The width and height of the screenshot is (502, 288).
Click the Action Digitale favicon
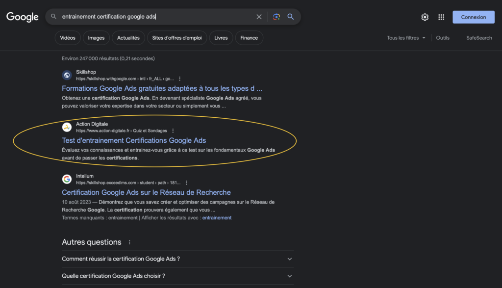click(x=67, y=127)
